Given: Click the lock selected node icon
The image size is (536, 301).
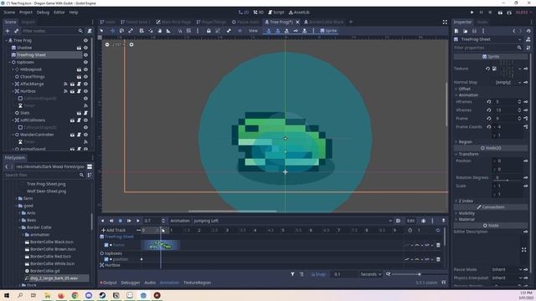Looking at the screenshot, I should pos(209,31).
